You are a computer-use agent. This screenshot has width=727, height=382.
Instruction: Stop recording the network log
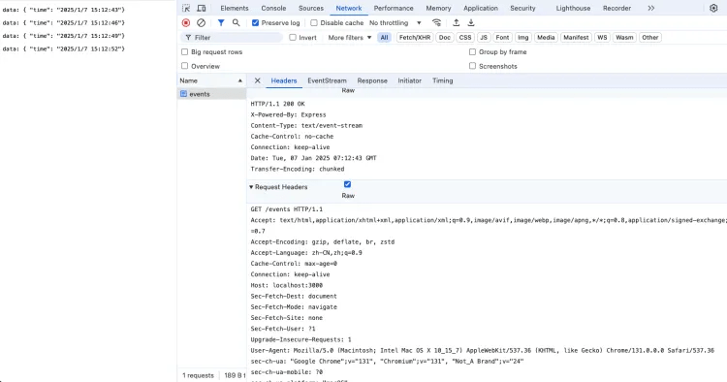tap(186, 22)
